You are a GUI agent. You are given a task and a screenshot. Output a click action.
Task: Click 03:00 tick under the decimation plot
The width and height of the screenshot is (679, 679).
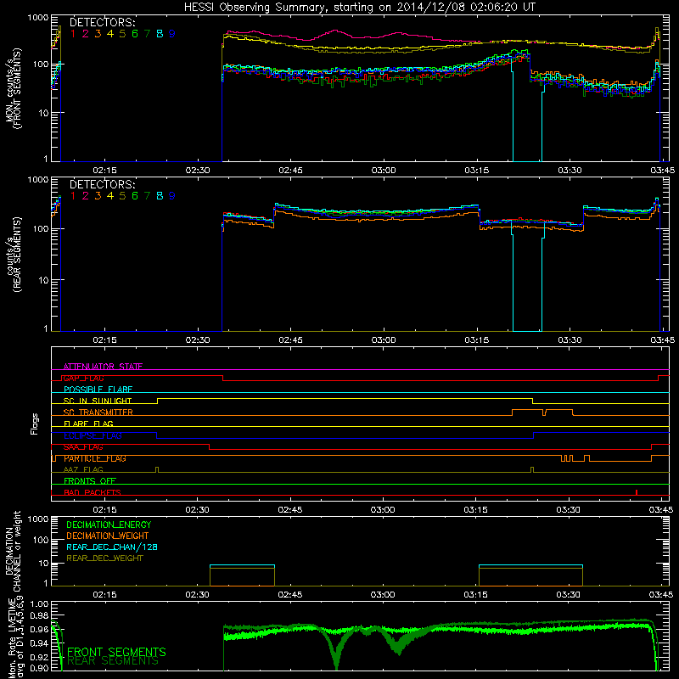[383, 595]
